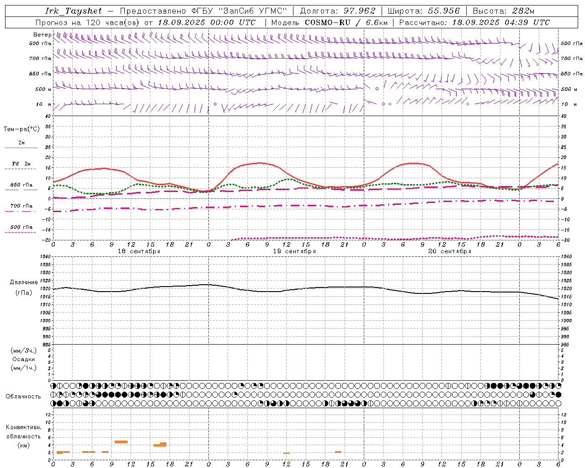Screen dimensions: 585x468
Task: Select the latitude value 55.956
Action: pos(444,11)
